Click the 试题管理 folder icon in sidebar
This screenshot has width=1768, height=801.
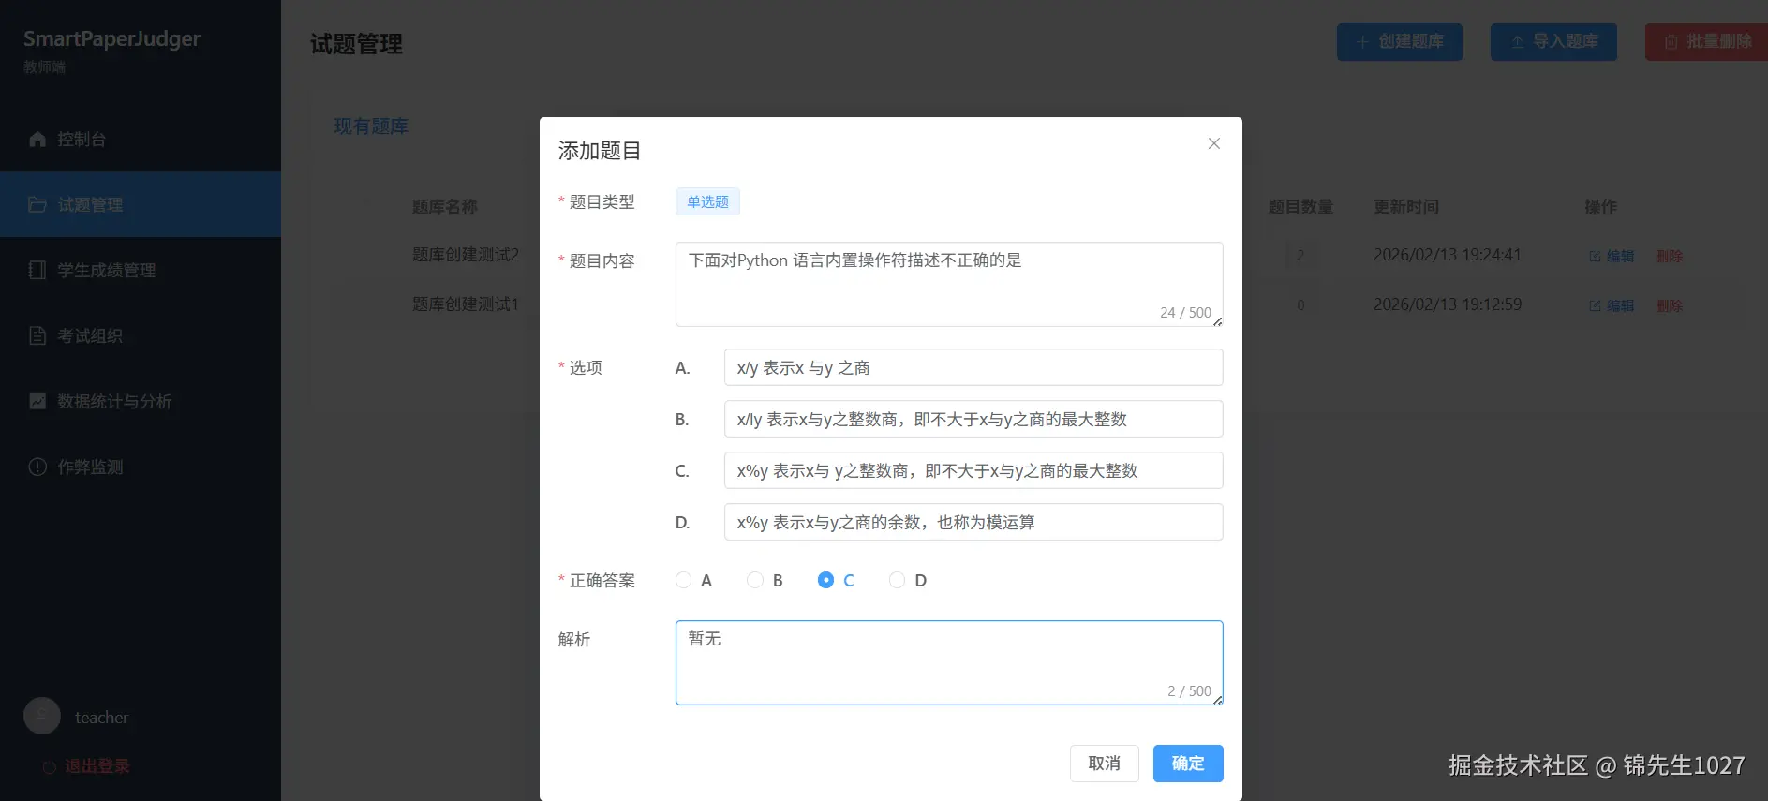coord(37,204)
